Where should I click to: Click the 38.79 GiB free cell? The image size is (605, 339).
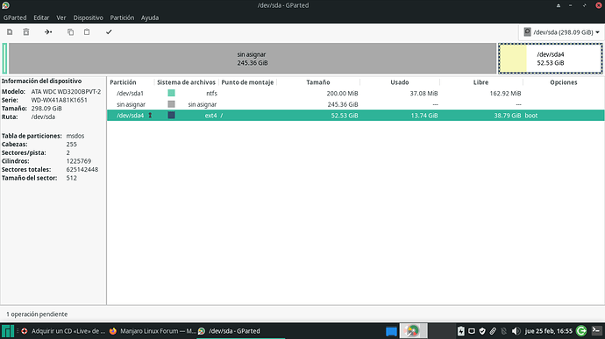coord(507,116)
